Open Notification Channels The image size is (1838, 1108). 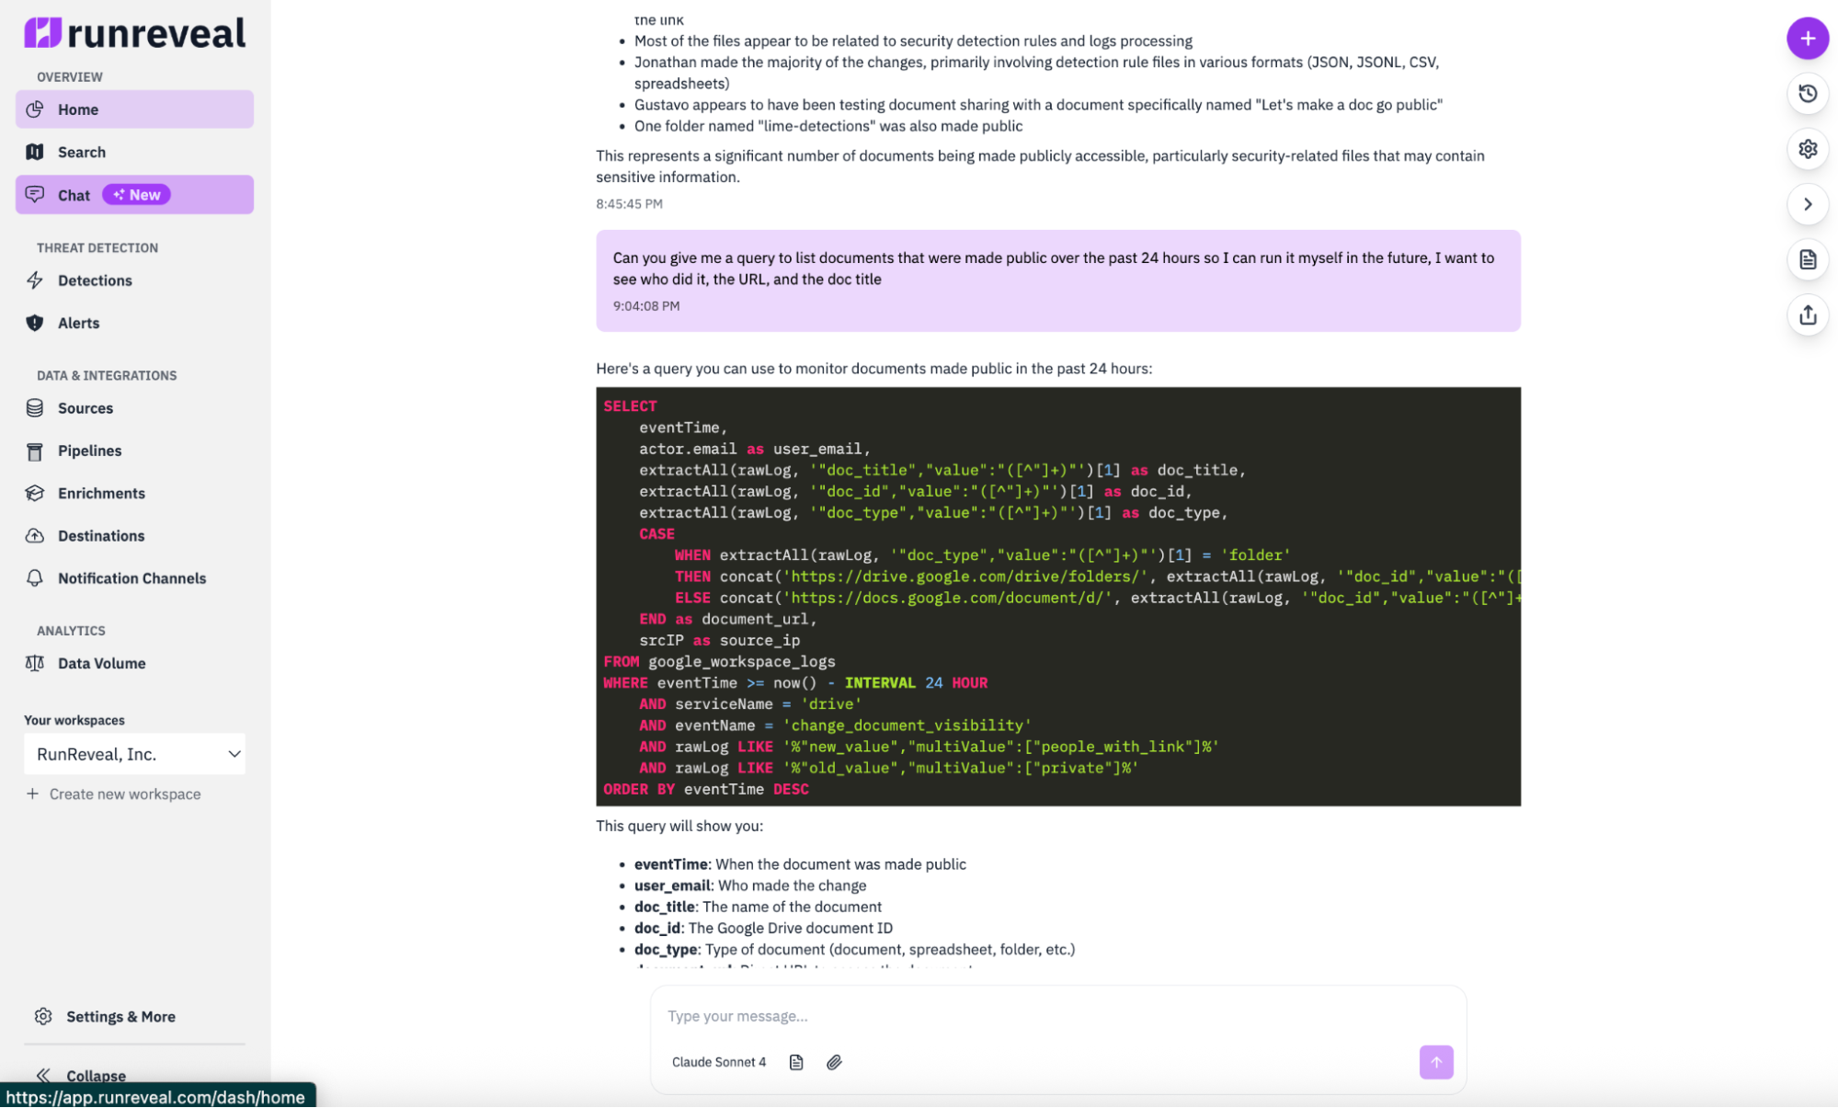pos(134,578)
